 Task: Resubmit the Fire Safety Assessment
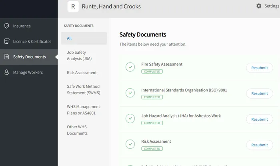click(x=259, y=68)
